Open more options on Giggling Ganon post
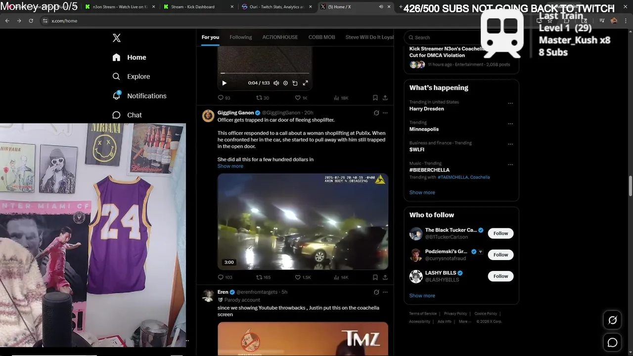The width and height of the screenshot is (633, 356). click(385, 113)
